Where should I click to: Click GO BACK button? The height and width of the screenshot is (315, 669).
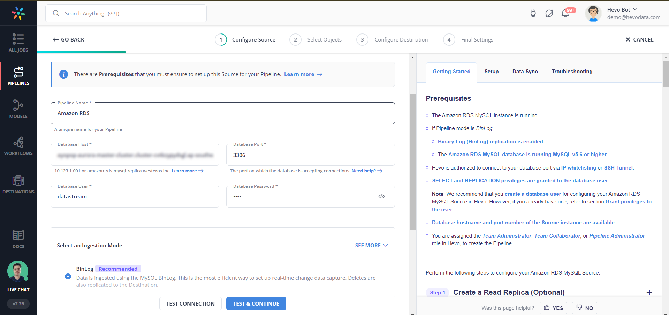pyautogui.click(x=68, y=40)
